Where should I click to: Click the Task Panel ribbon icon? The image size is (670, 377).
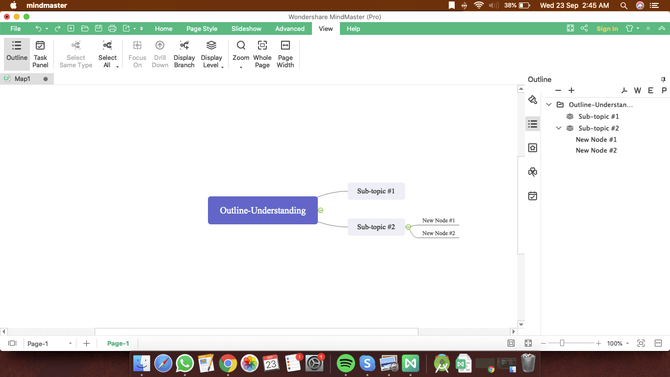40,54
